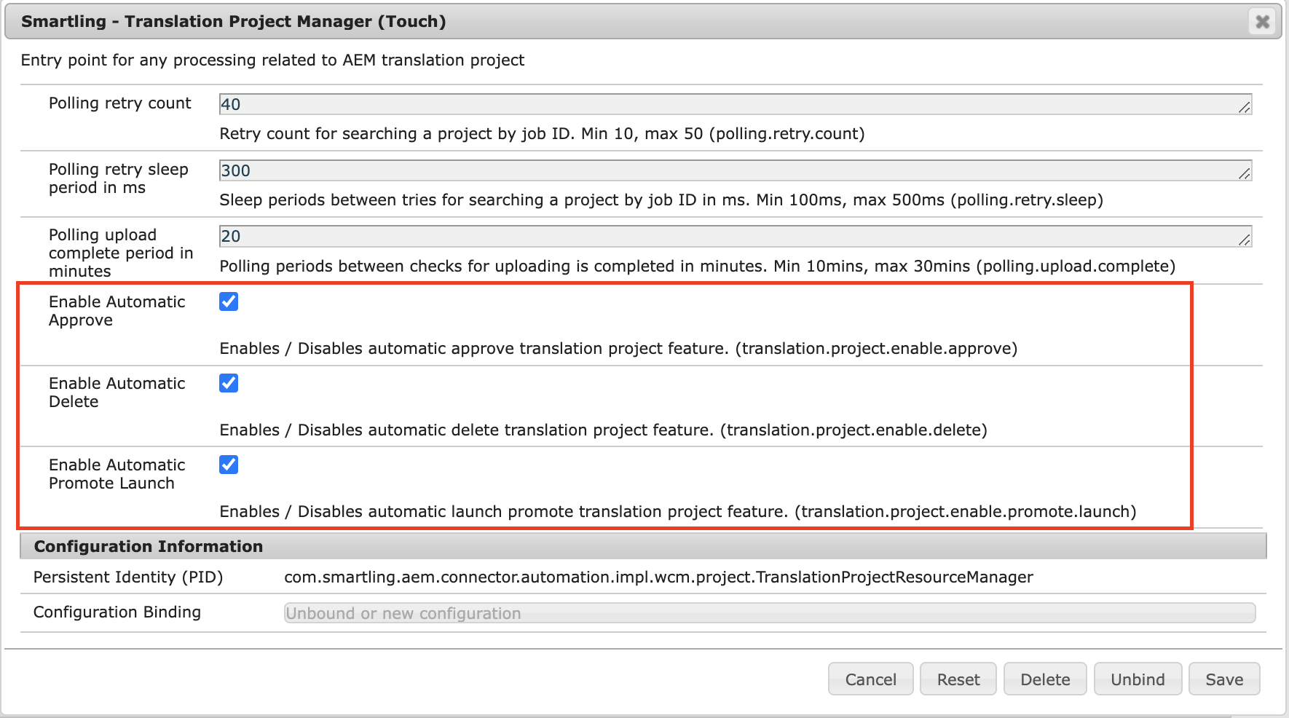
Task: Click the 'Entry point for any processing' description
Action: (272, 60)
